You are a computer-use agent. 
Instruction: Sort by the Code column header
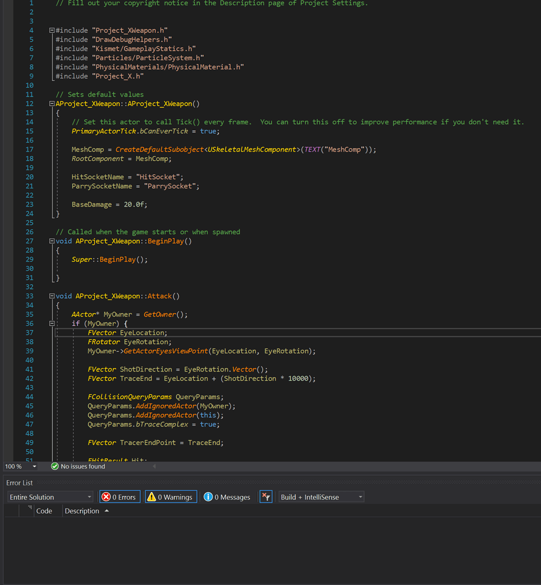click(x=44, y=511)
